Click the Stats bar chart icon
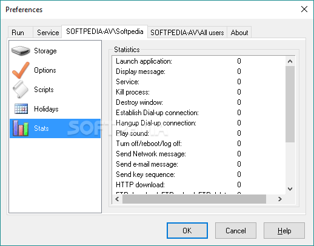The image size is (314, 246). click(x=21, y=128)
